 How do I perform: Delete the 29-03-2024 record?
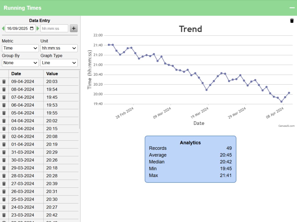4,168
